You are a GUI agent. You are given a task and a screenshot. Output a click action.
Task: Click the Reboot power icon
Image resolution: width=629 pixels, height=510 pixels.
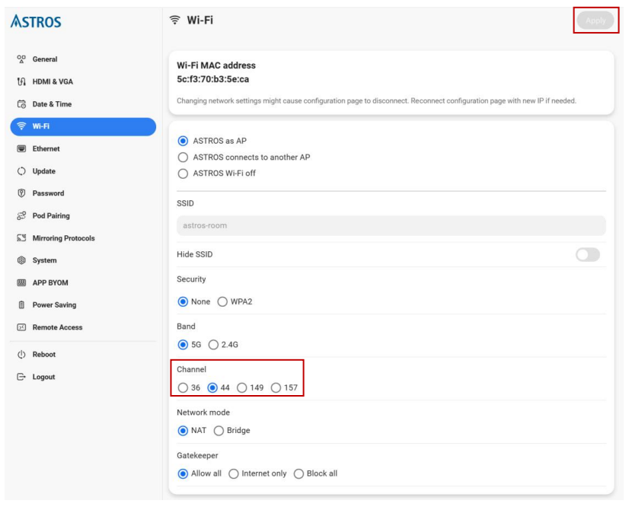click(x=21, y=355)
